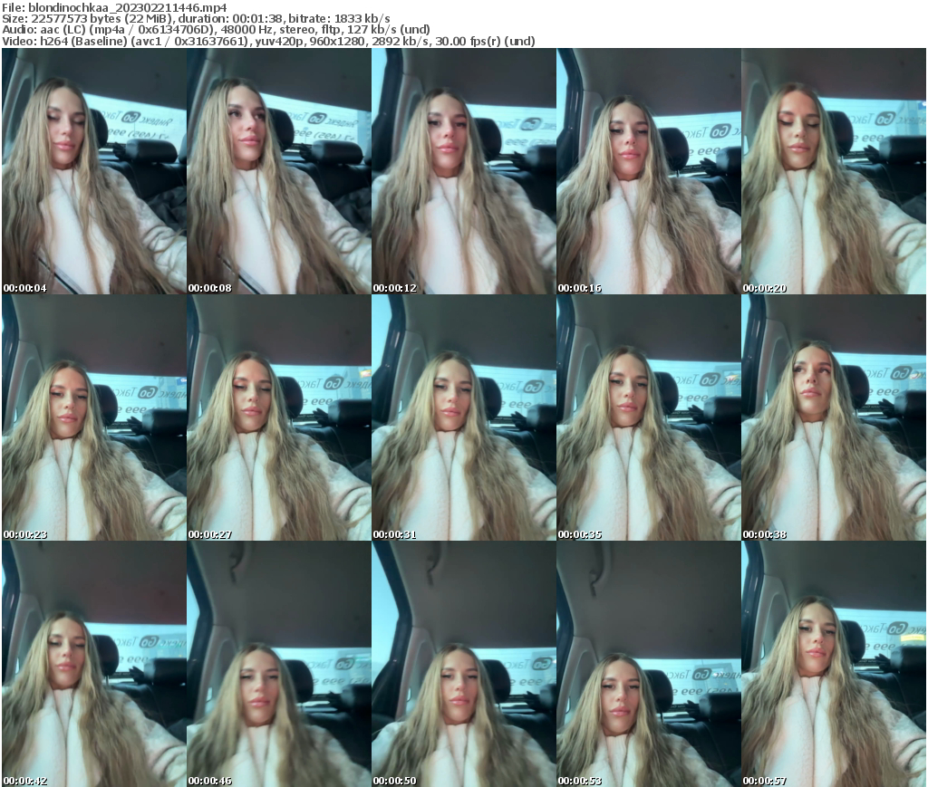Click the last thumbnail at 00:00:57

click(832, 661)
